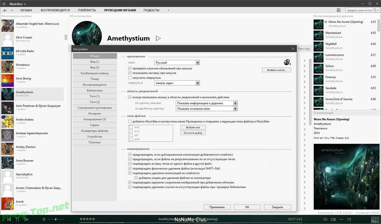Click the Закрыть button
381x224 pixels.
[x=277, y=207]
